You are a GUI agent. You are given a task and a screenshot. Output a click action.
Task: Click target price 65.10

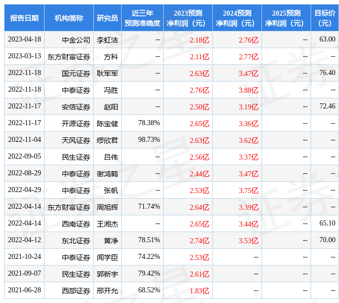coord(327,223)
